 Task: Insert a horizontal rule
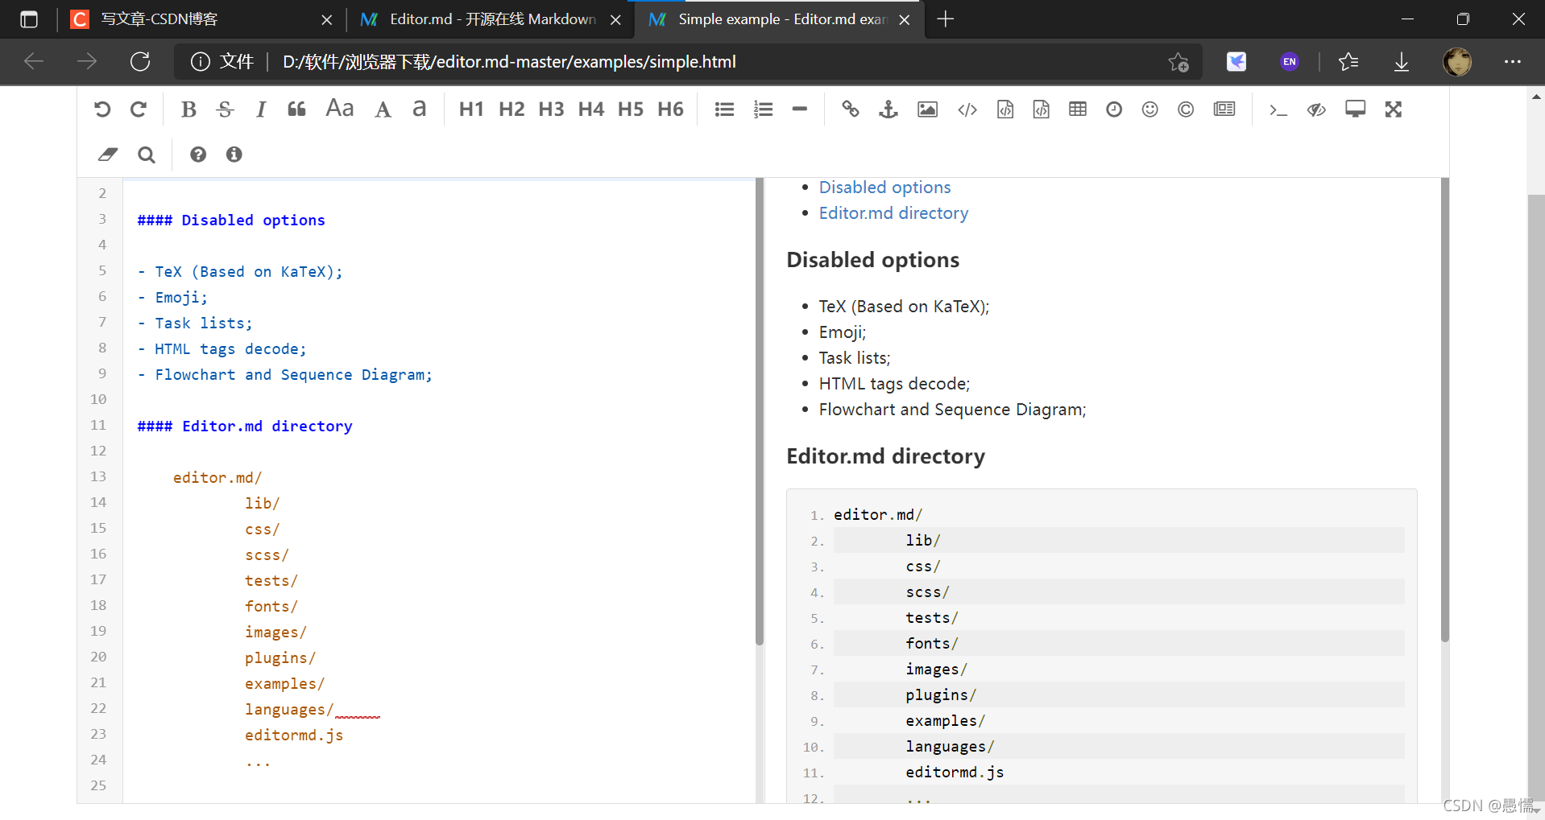(x=799, y=109)
